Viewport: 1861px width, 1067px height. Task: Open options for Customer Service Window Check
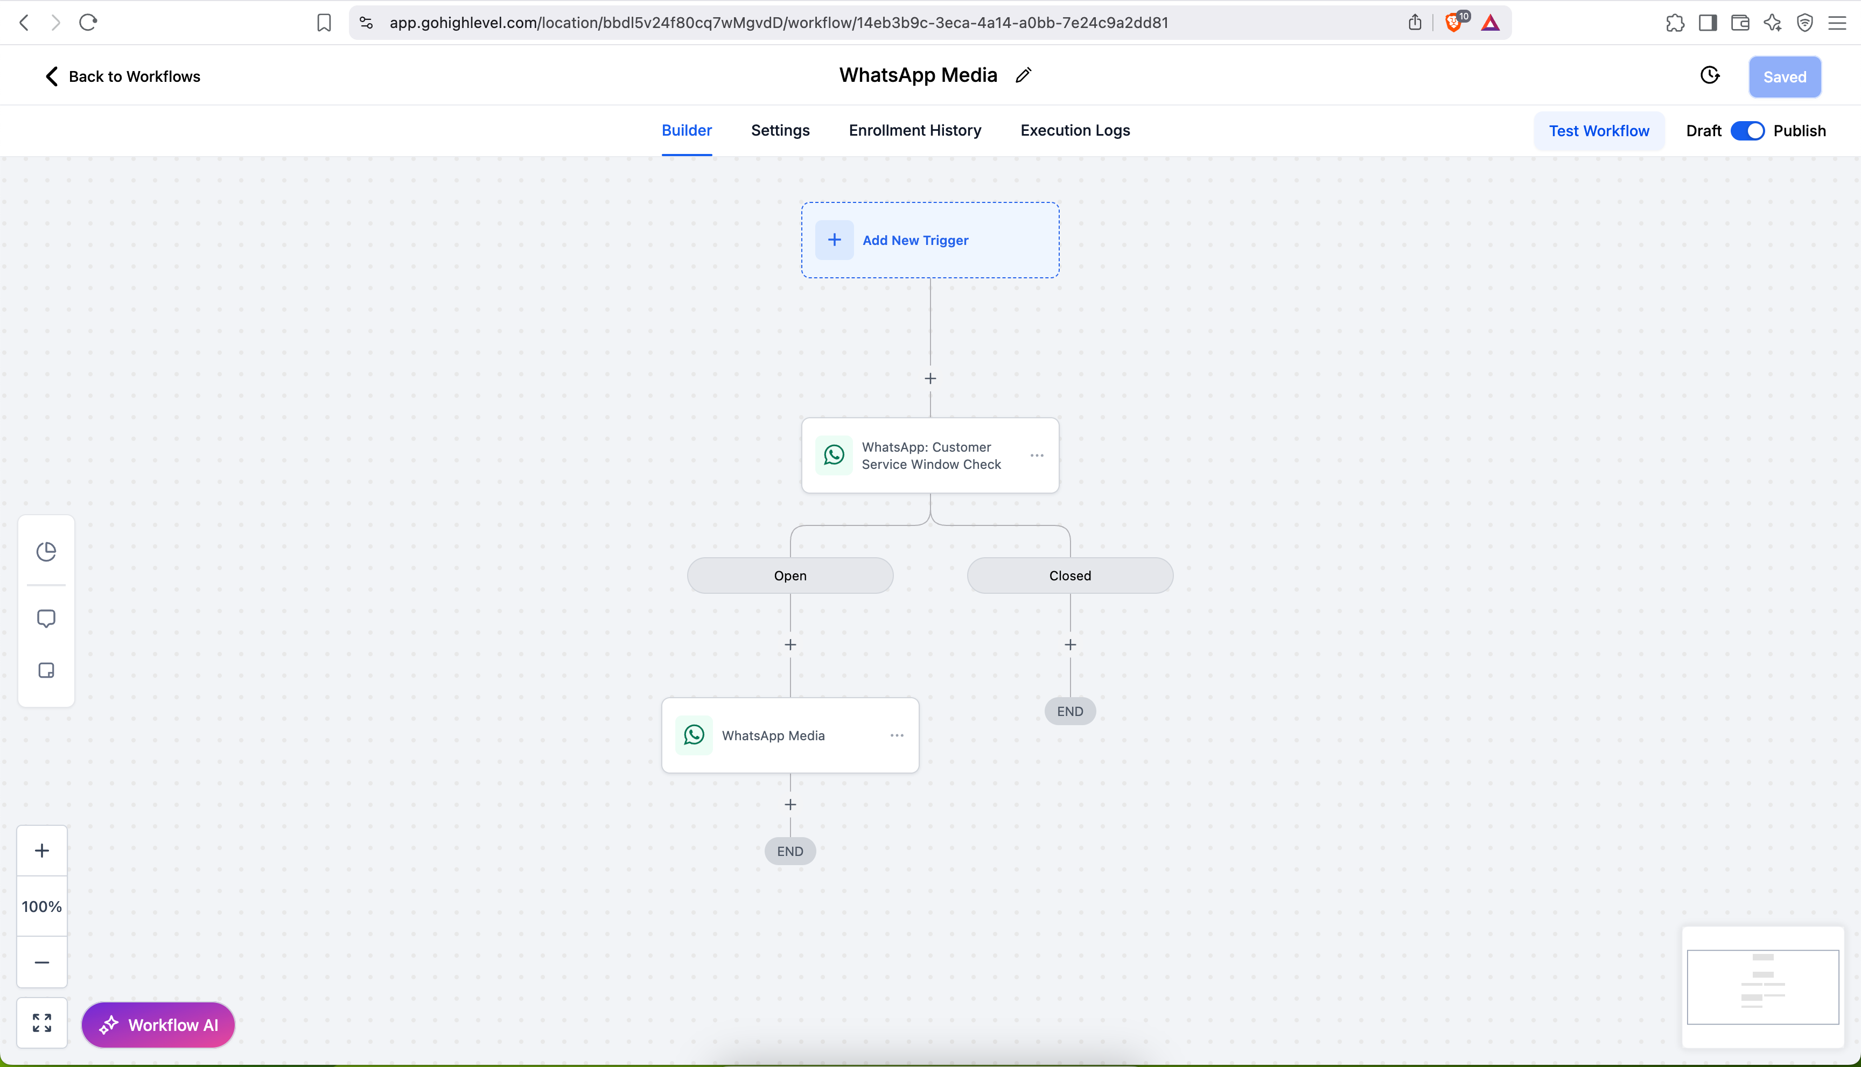tap(1037, 455)
